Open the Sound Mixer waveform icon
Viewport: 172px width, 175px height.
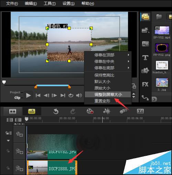coord(107,111)
